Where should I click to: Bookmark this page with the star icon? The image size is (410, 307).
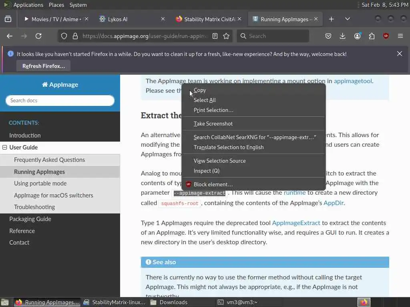pyautogui.click(x=226, y=36)
